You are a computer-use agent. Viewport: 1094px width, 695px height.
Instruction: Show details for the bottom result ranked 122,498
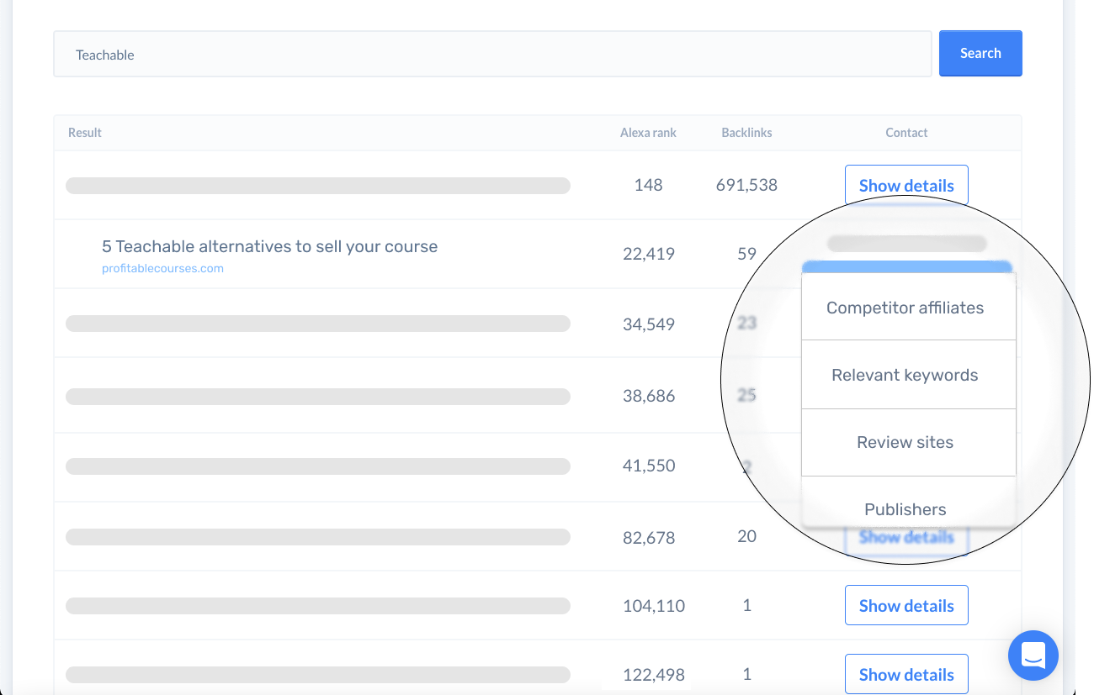click(906, 673)
